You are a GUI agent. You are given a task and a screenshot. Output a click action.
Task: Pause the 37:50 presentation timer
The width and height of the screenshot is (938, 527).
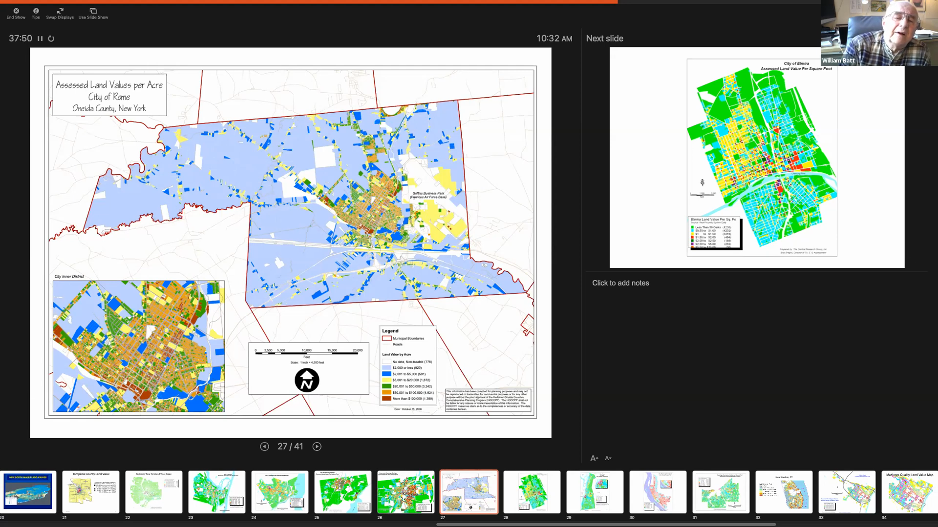41,38
